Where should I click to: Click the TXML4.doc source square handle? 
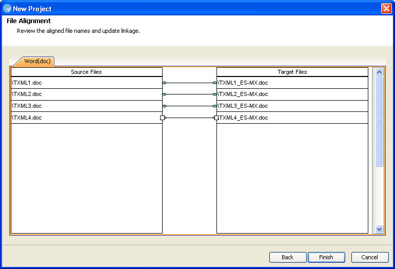[x=162, y=118]
